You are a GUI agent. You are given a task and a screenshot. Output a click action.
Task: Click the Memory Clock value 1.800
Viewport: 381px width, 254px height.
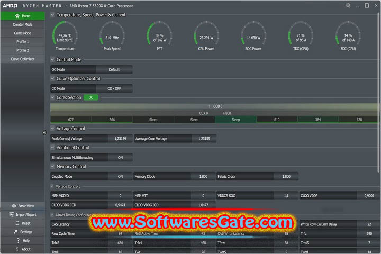[203, 176]
